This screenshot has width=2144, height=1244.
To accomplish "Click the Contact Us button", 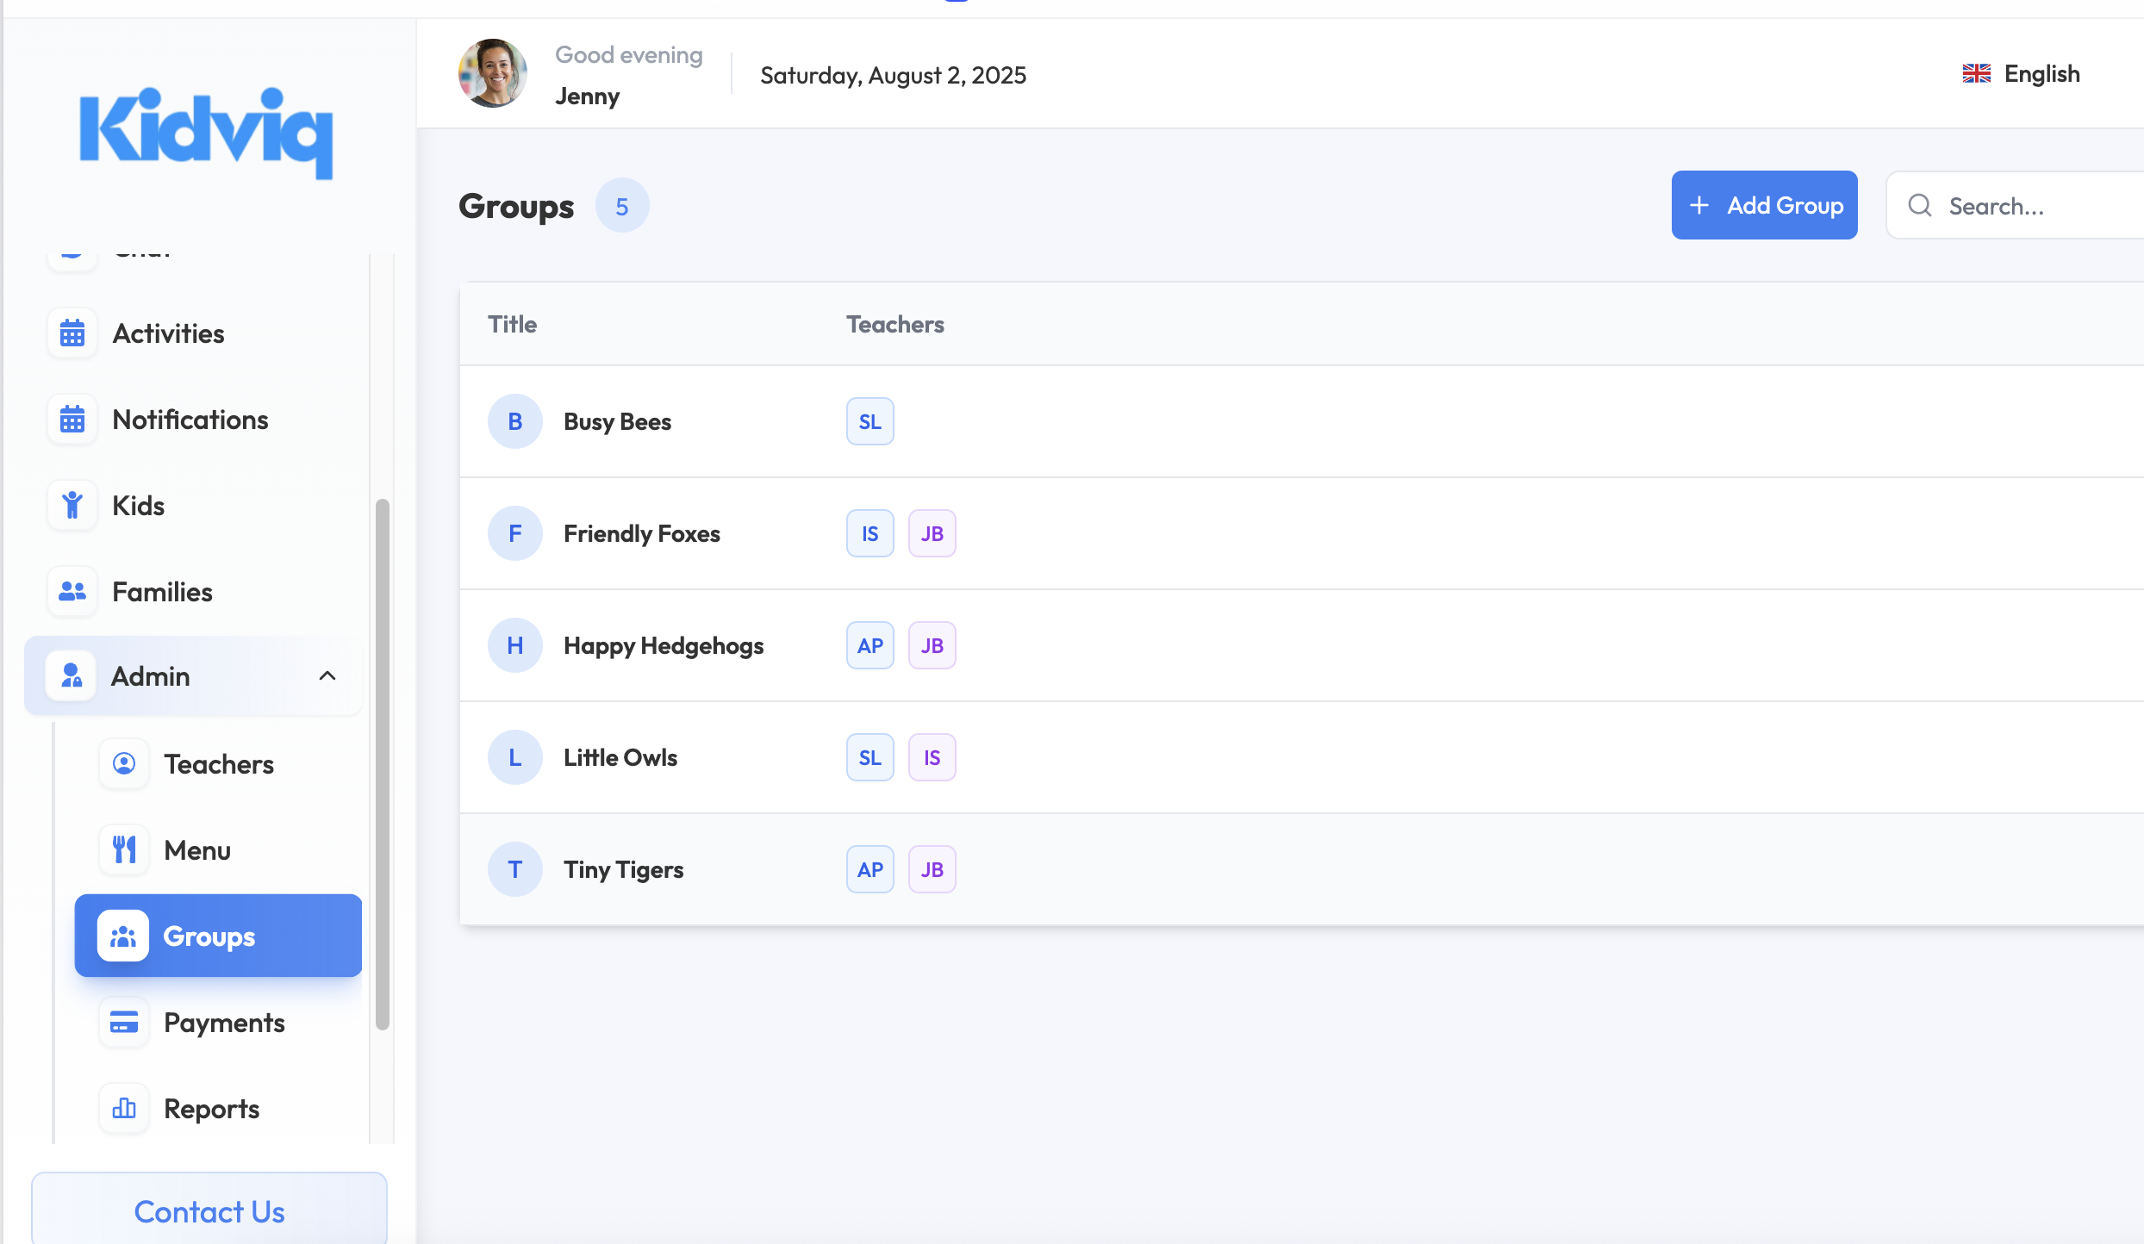I will point(209,1211).
